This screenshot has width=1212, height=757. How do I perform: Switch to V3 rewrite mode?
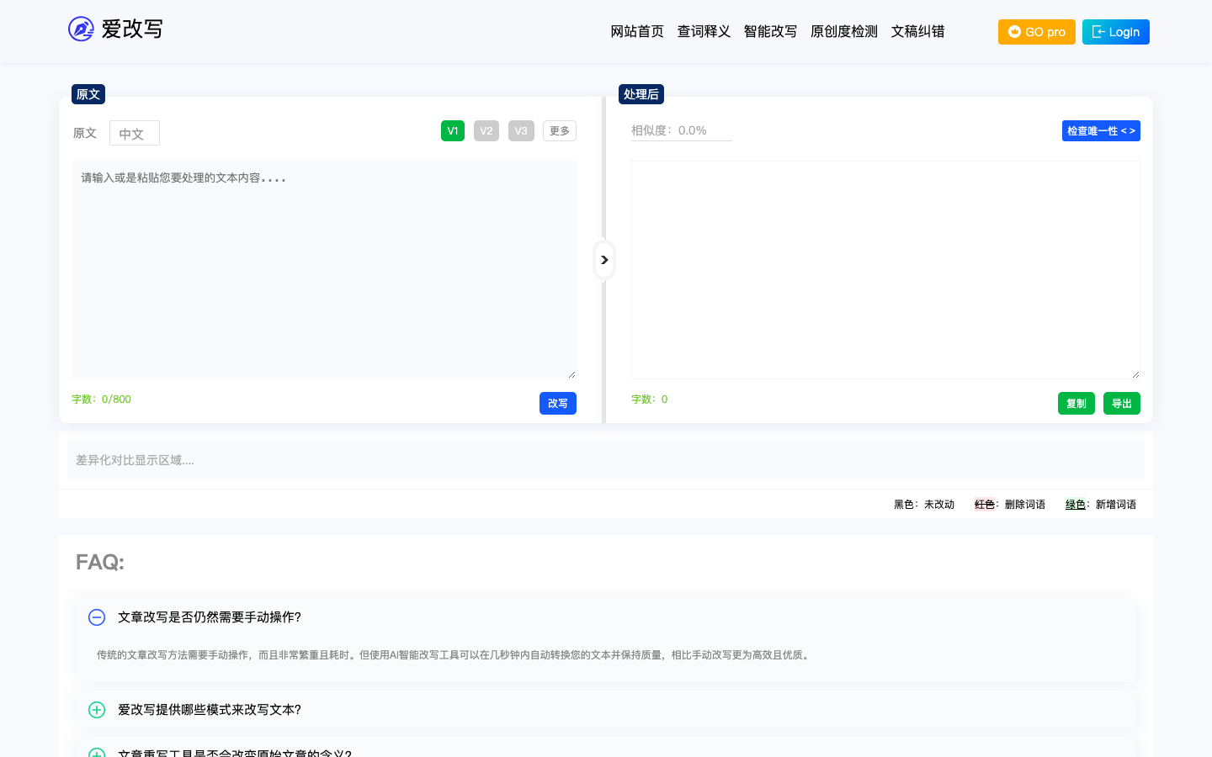pyautogui.click(x=521, y=131)
